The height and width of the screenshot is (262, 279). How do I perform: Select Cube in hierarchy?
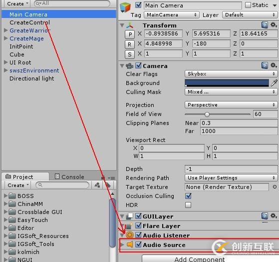click(x=17, y=54)
